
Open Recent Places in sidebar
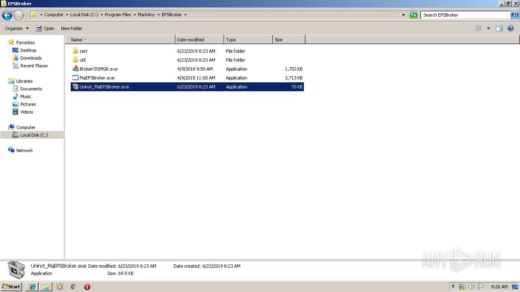pyautogui.click(x=34, y=66)
